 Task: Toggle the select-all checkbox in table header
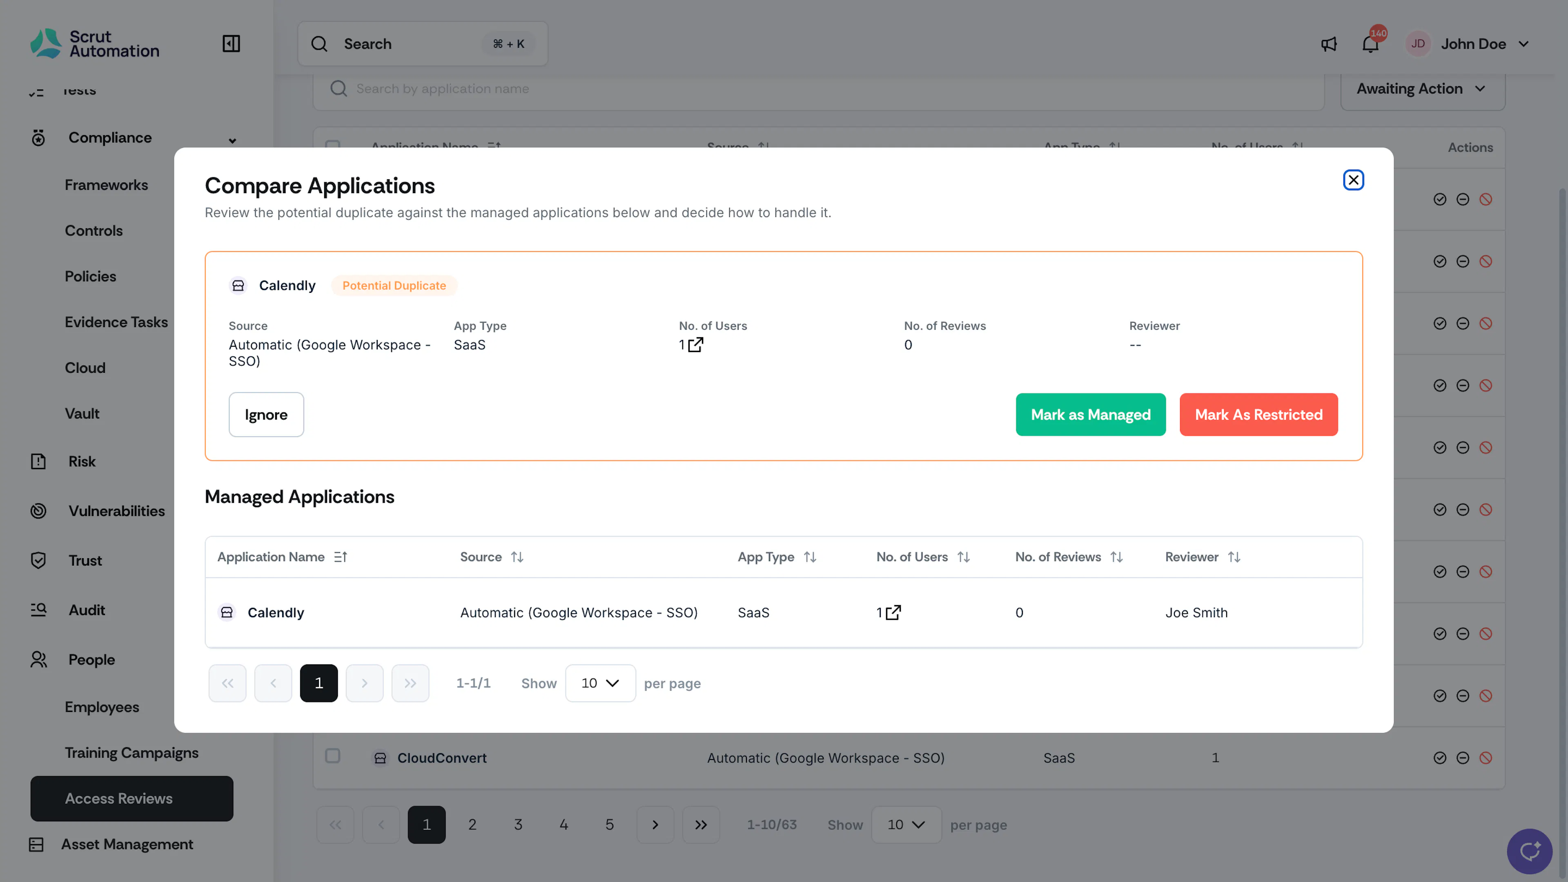click(332, 145)
